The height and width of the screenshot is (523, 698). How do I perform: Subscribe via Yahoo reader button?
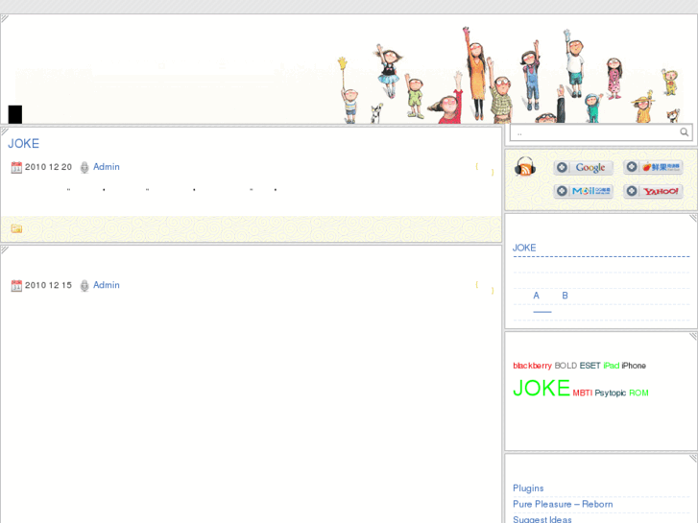[x=653, y=191]
